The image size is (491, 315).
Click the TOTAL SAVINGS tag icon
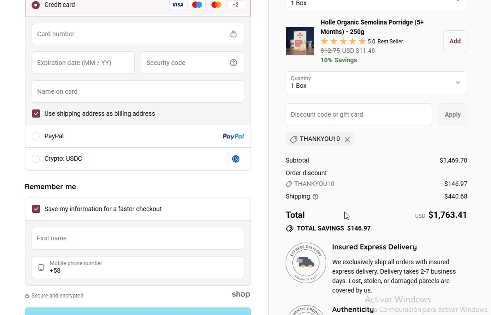290,229
